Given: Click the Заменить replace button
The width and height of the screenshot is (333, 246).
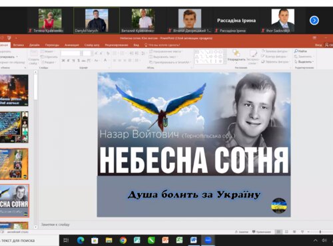Looking at the screenshot, I should tap(303, 57).
